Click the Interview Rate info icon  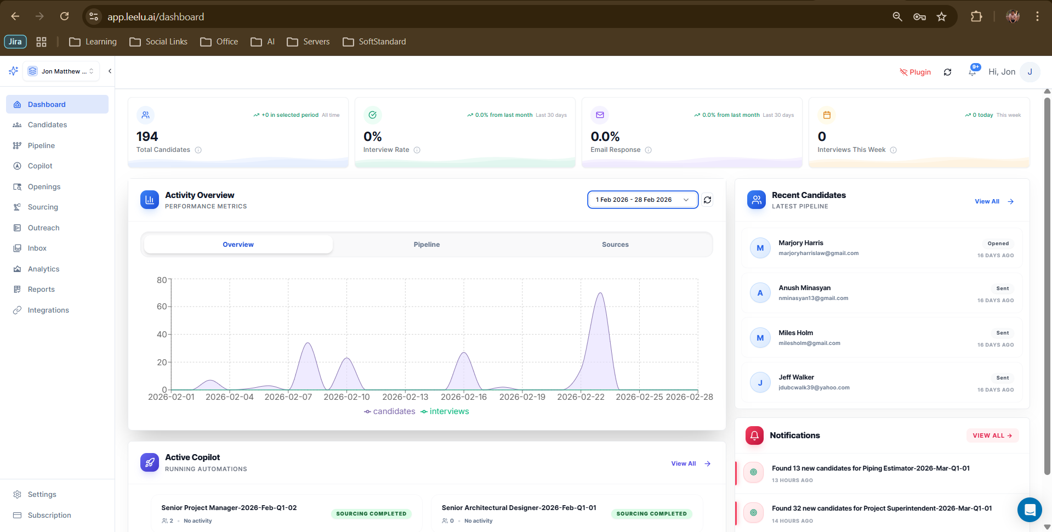[417, 150]
